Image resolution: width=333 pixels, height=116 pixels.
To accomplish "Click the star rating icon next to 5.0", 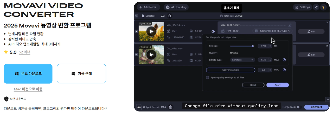I will 6,52.
